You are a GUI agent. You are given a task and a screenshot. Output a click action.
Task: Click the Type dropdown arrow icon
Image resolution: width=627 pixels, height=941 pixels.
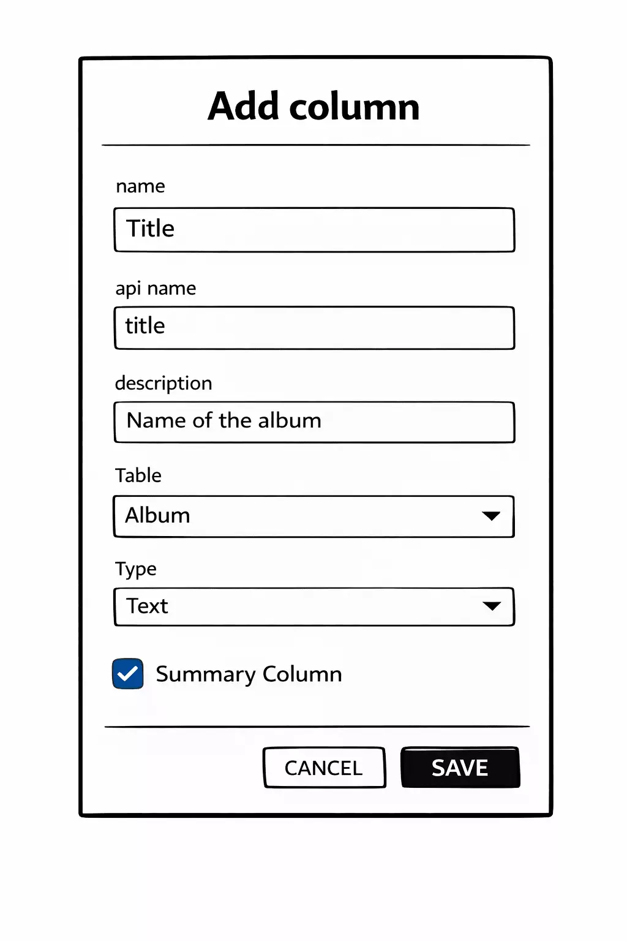click(x=492, y=607)
